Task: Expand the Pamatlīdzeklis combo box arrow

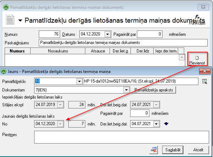Action: pos(79,82)
